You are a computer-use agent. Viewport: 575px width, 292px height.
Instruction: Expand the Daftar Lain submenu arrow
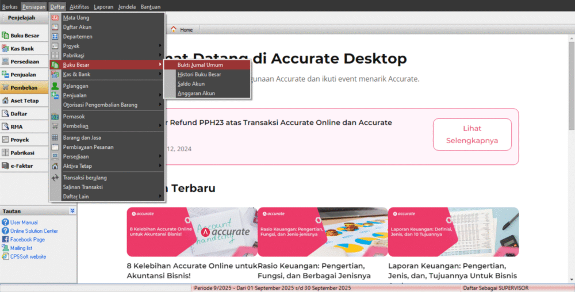coord(160,197)
